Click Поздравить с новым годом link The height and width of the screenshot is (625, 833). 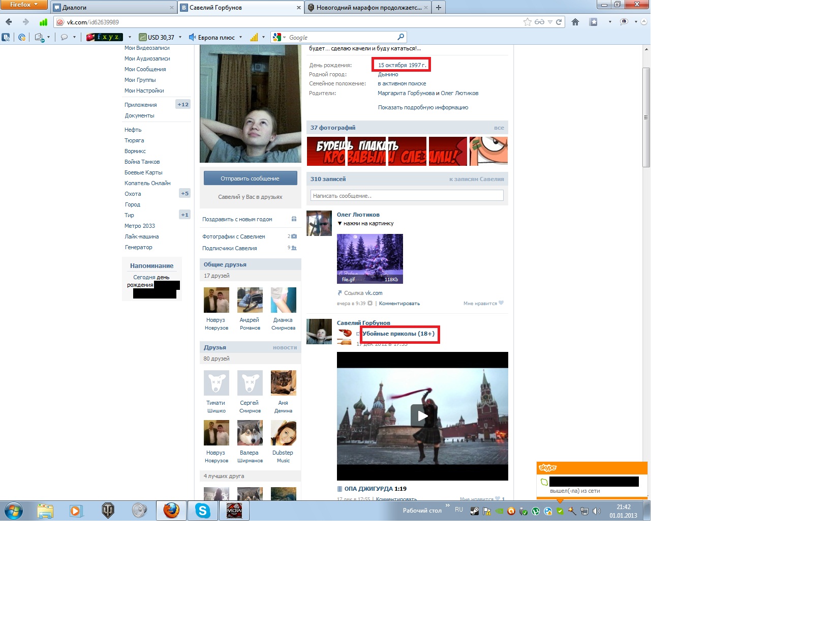[x=237, y=219]
